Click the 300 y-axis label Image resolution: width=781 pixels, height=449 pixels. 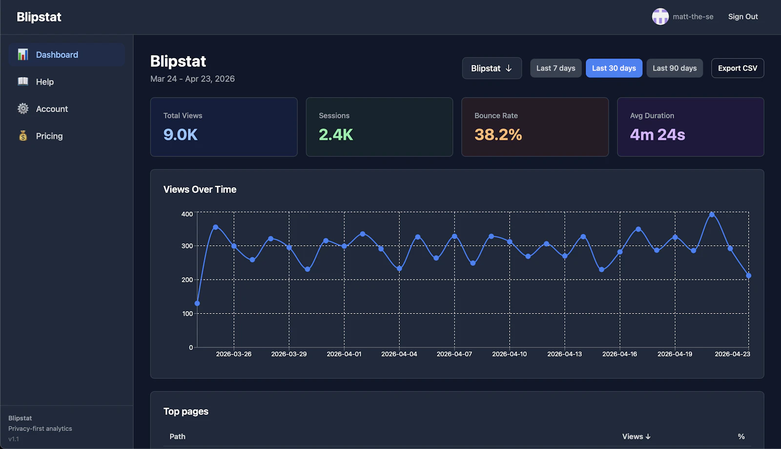pyautogui.click(x=187, y=246)
